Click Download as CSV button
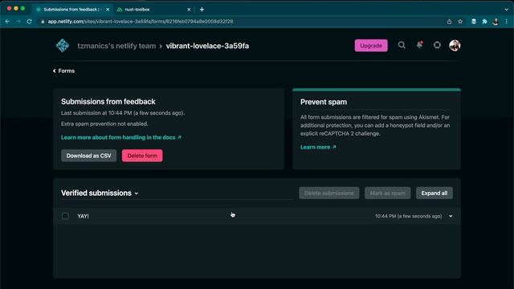This screenshot has height=289, width=514. pyautogui.click(x=89, y=156)
